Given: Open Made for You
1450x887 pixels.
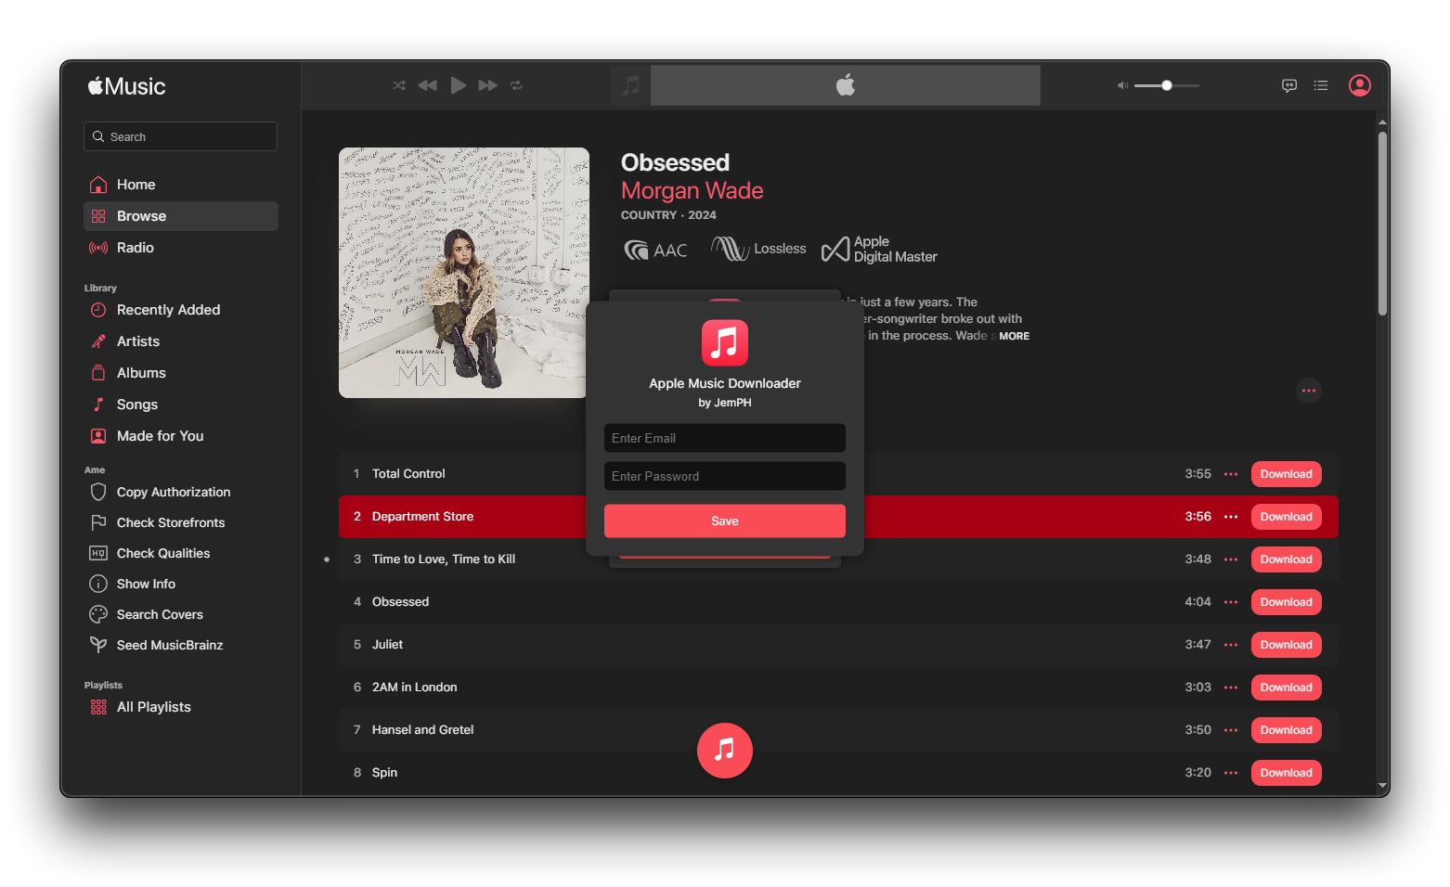Looking at the screenshot, I should [181, 436].
